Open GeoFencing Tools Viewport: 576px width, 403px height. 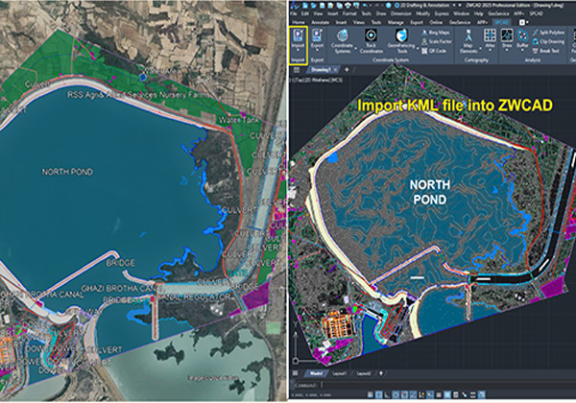403,41
